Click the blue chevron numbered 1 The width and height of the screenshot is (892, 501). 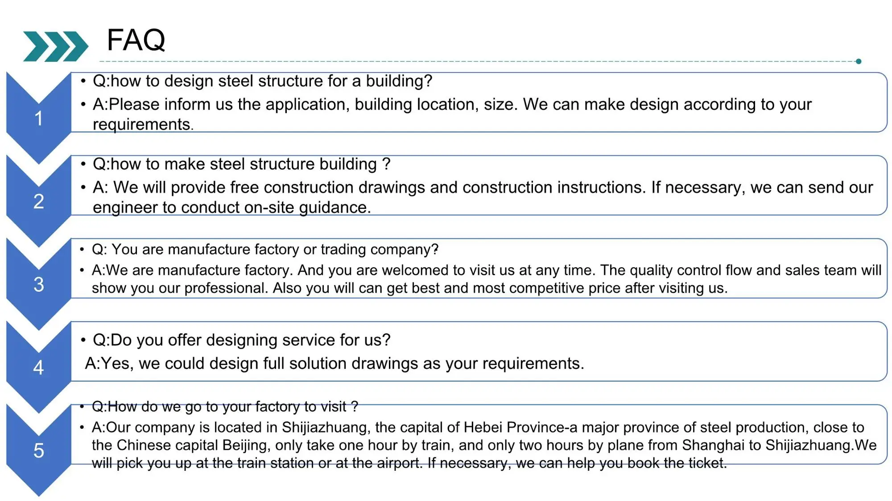pos(39,118)
